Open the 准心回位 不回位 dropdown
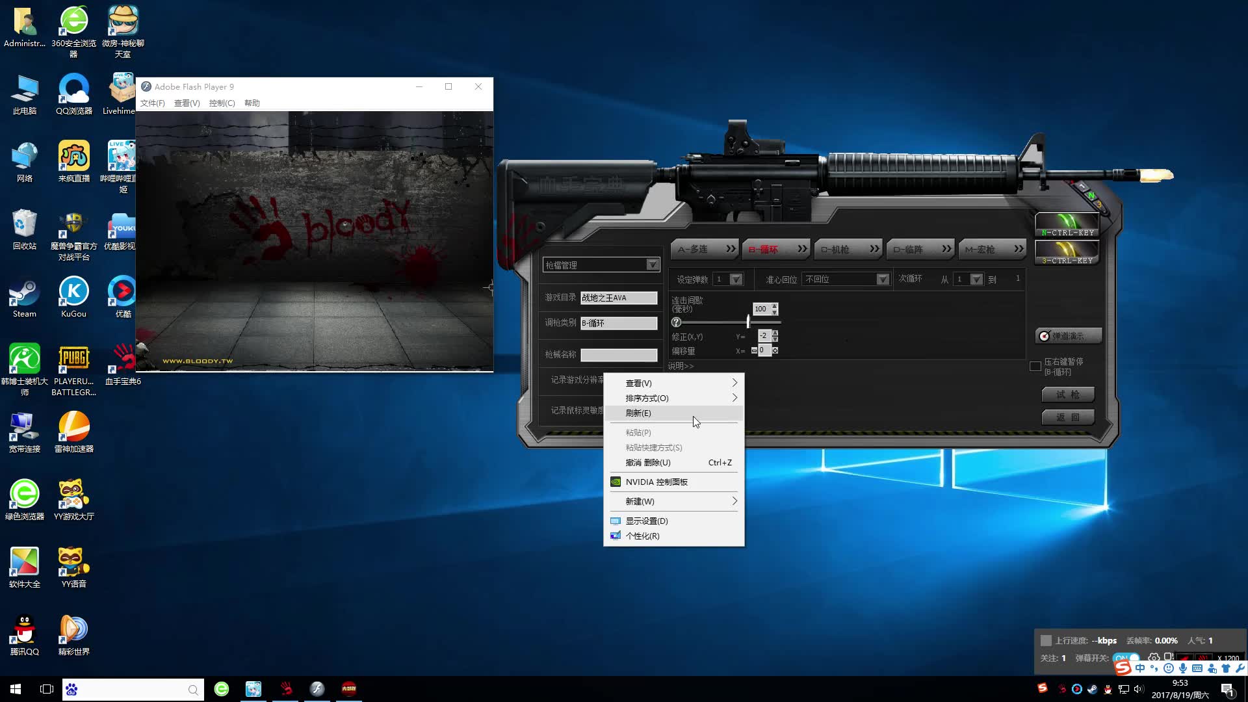 click(x=846, y=279)
